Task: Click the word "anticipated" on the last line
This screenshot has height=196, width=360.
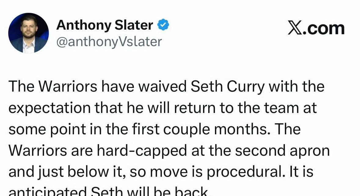Action: (x=47, y=192)
